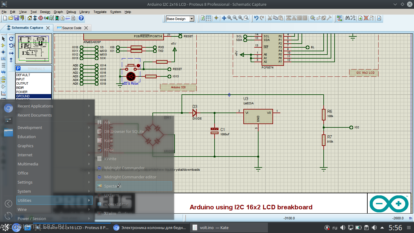Open the Design menu
414x233 pixels.
[45, 12]
